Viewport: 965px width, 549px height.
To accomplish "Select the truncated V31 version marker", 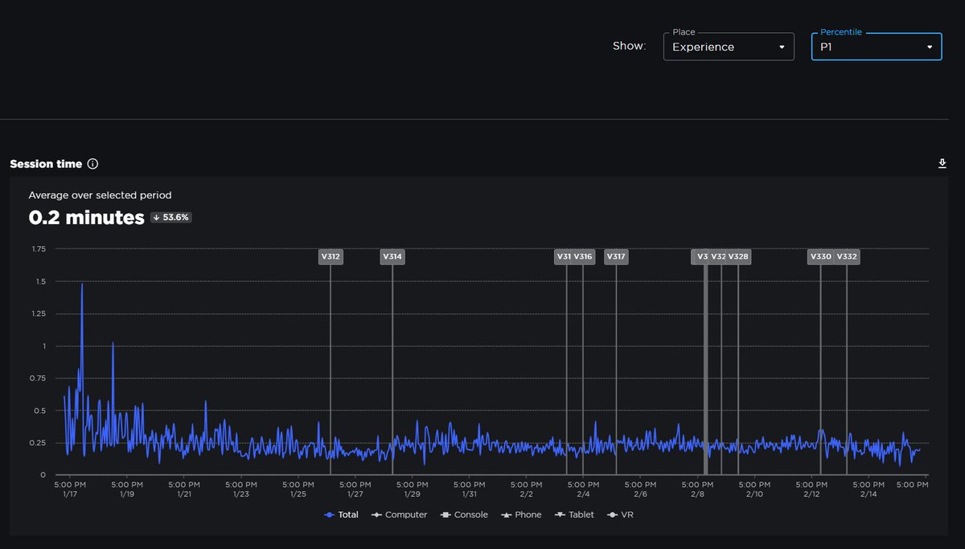I will pyautogui.click(x=564, y=257).
